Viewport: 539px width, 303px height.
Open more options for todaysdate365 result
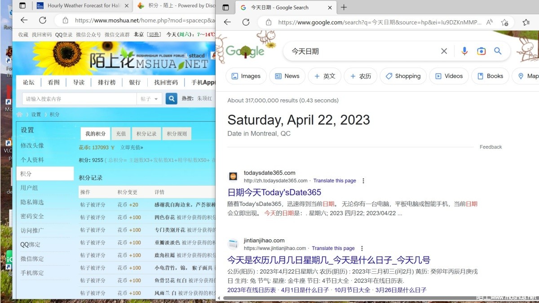pyautogui.click(x=363, y=181)
